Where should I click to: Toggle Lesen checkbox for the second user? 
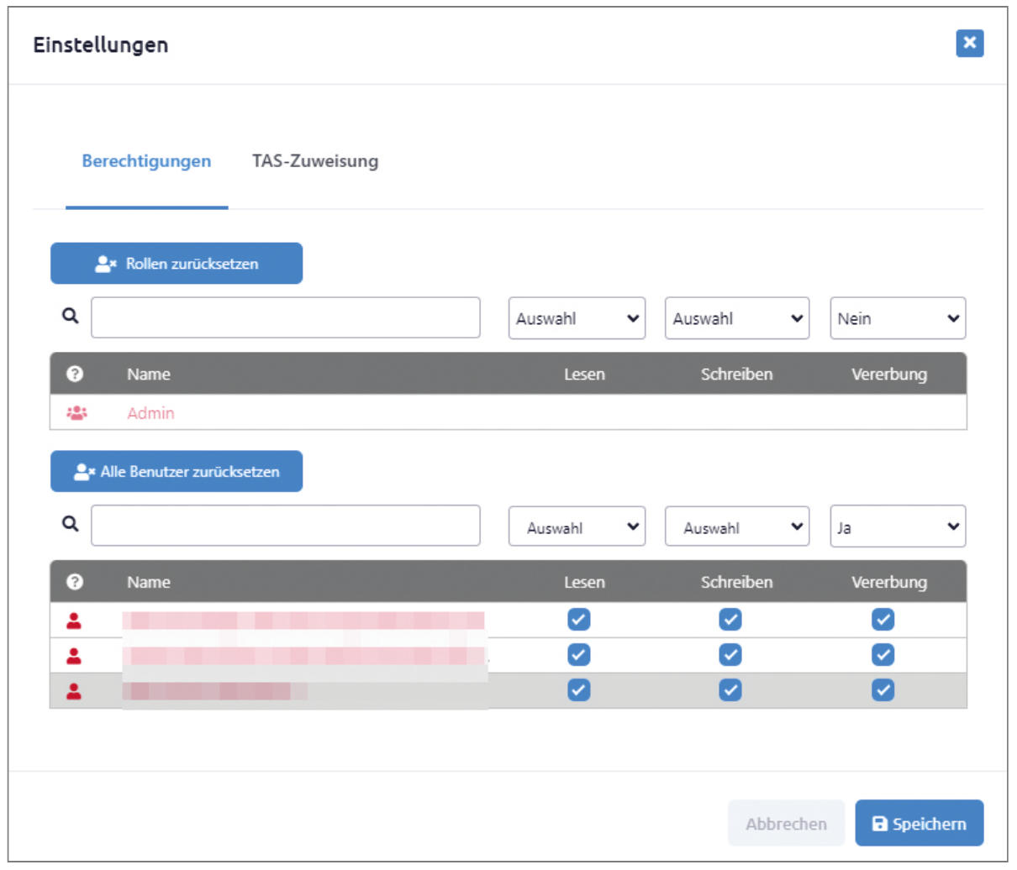(x=578, y=655)
